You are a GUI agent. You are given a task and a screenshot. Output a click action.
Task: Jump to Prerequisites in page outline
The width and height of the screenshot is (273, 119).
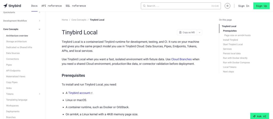click(x=230, y=31)
